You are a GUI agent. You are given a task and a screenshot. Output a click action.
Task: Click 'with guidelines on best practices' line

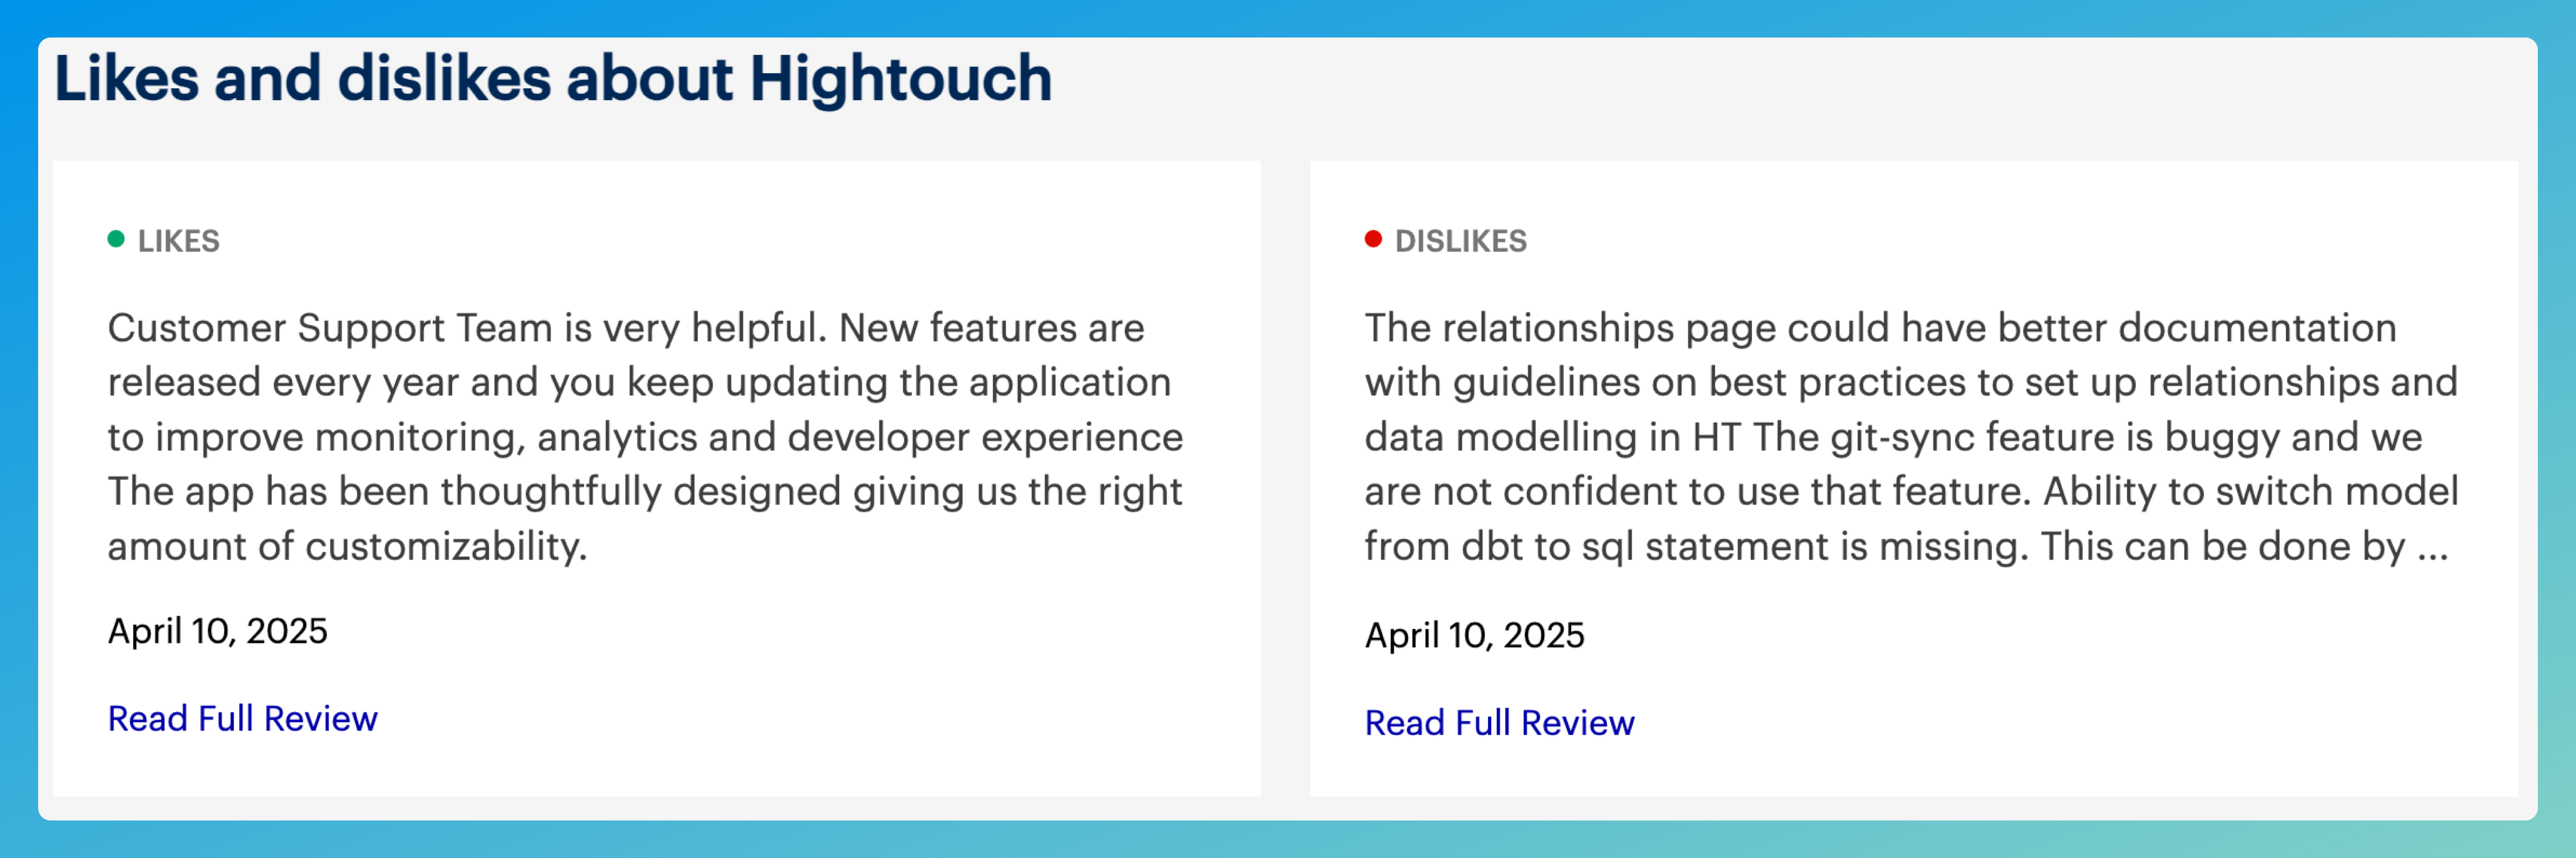click(x=1910, y=382)
